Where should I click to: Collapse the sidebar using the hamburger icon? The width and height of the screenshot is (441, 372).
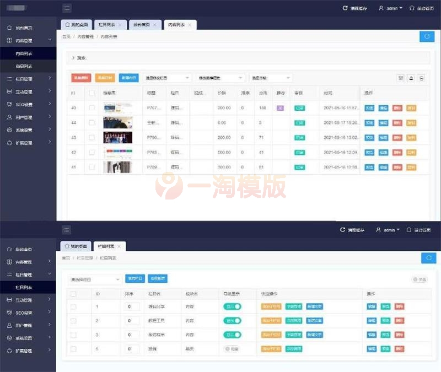point(66,7)
